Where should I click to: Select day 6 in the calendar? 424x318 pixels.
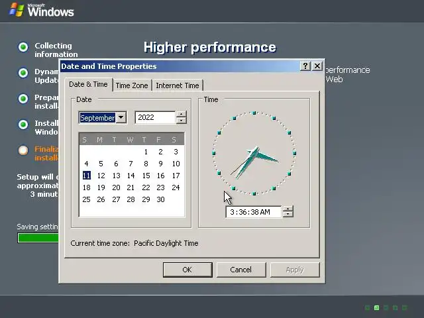point(116,164)
